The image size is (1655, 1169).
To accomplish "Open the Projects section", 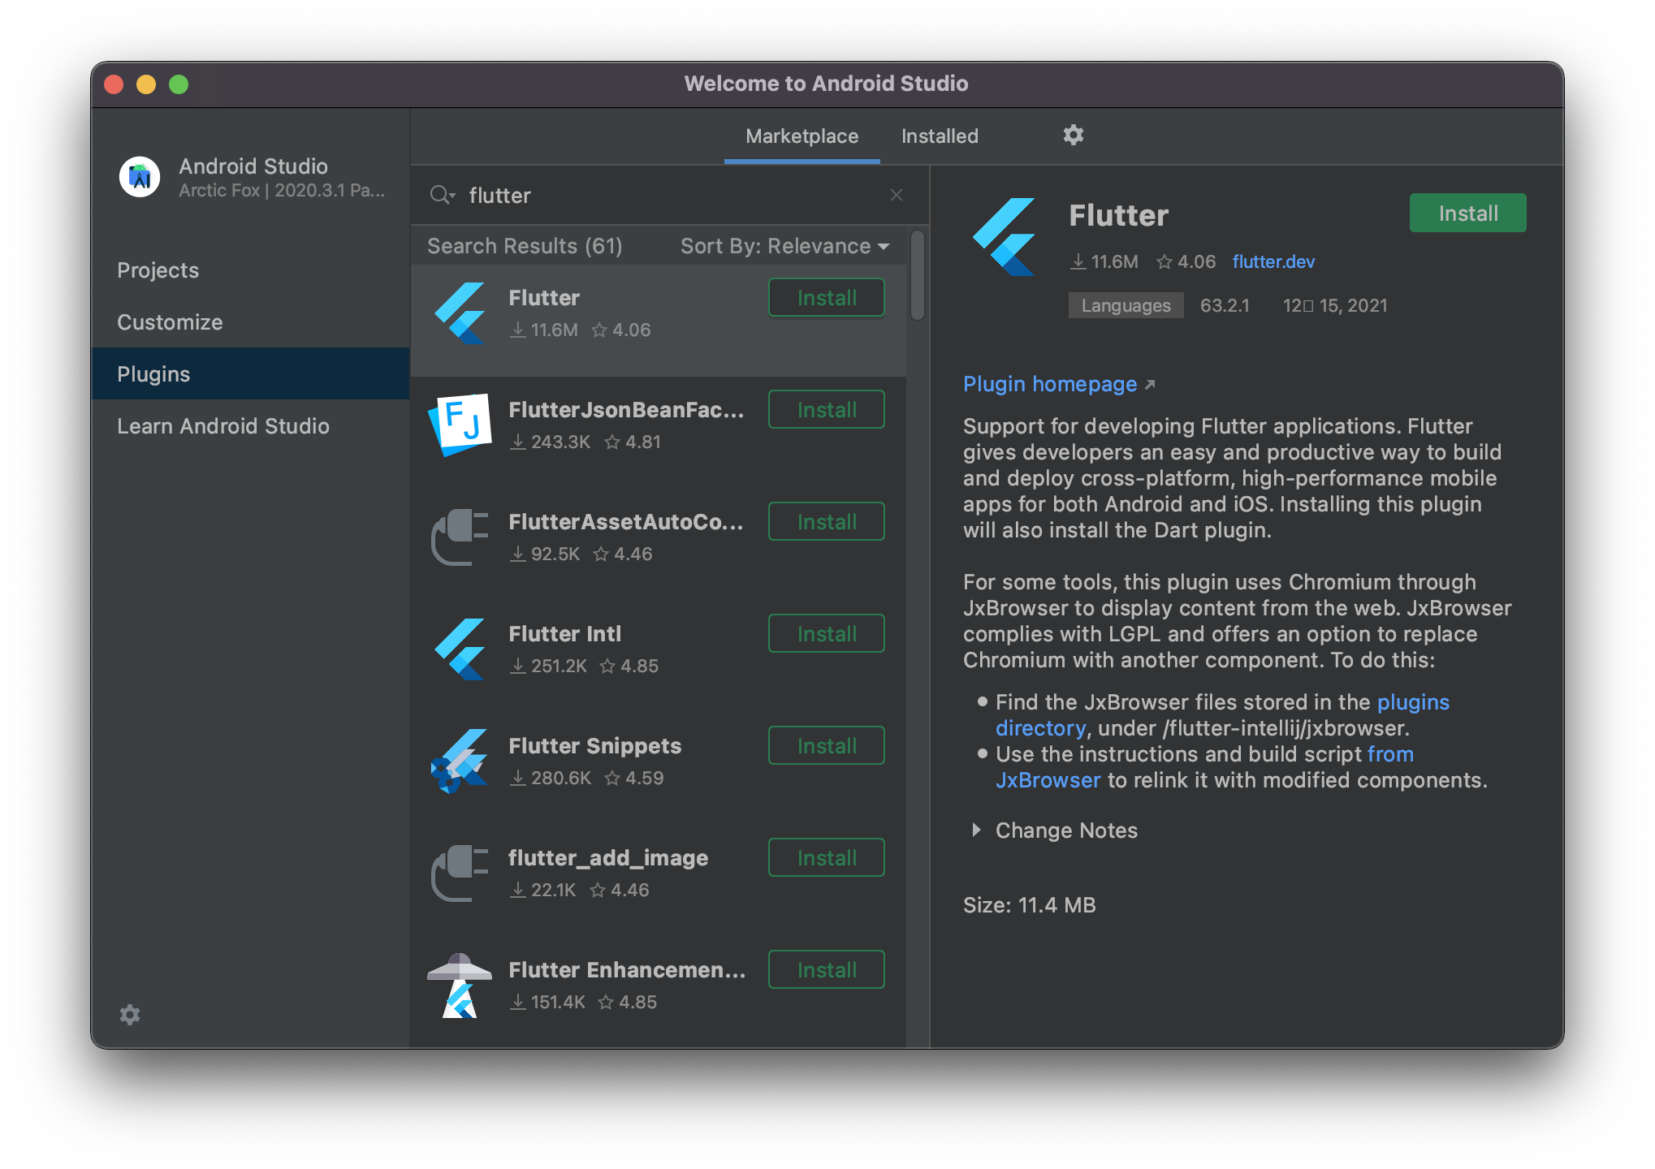I will click(250, 270).
